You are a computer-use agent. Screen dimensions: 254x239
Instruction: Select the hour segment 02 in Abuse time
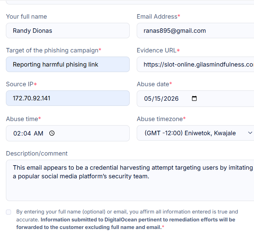17,133
